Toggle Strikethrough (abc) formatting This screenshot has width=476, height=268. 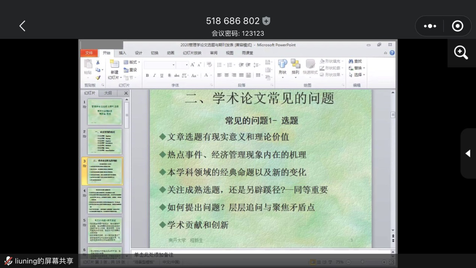point(176,75)
